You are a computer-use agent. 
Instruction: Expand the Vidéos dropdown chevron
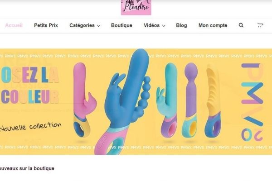pyautogui.click(x=164, y=26)
